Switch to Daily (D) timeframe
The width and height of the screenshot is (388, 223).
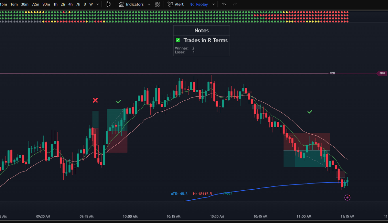click(x=85, y=4)
